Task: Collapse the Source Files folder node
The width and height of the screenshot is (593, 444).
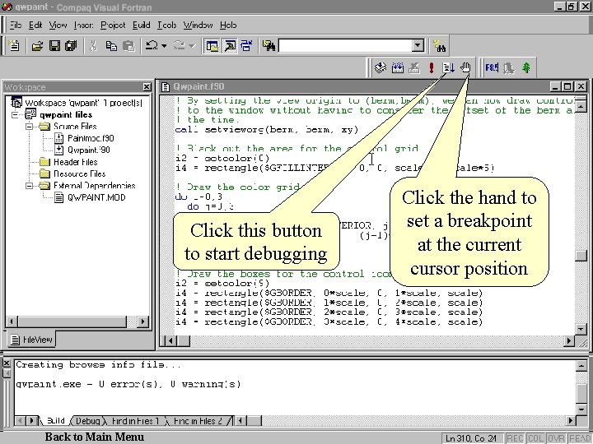Action: tap(30, 126)
